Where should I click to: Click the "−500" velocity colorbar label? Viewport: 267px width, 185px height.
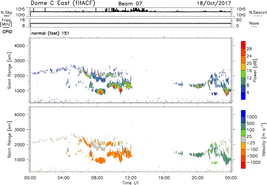tap(252, 156)
